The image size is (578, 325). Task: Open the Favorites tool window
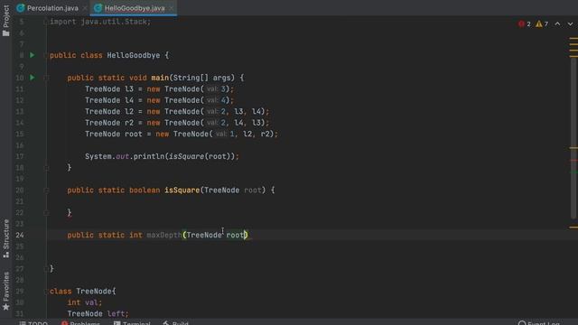click(x=6, y=291)
